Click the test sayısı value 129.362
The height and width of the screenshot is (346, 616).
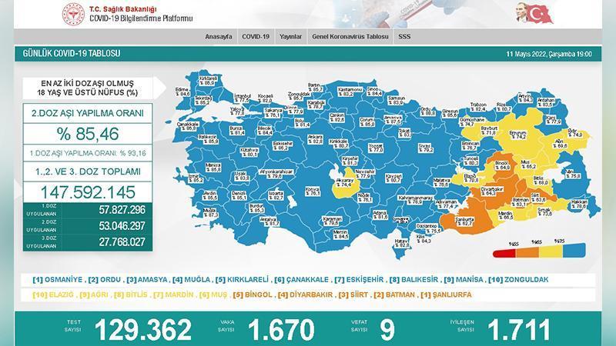[x=142, y=330]
